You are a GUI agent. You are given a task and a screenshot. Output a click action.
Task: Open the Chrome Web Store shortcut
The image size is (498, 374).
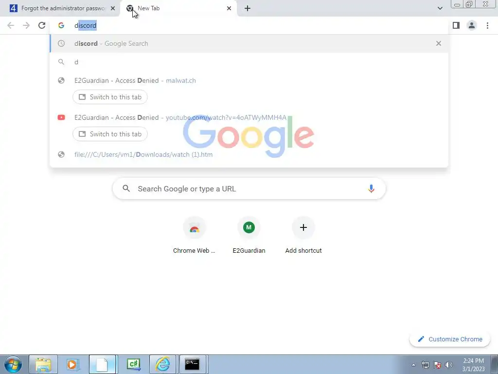point(194,235)
